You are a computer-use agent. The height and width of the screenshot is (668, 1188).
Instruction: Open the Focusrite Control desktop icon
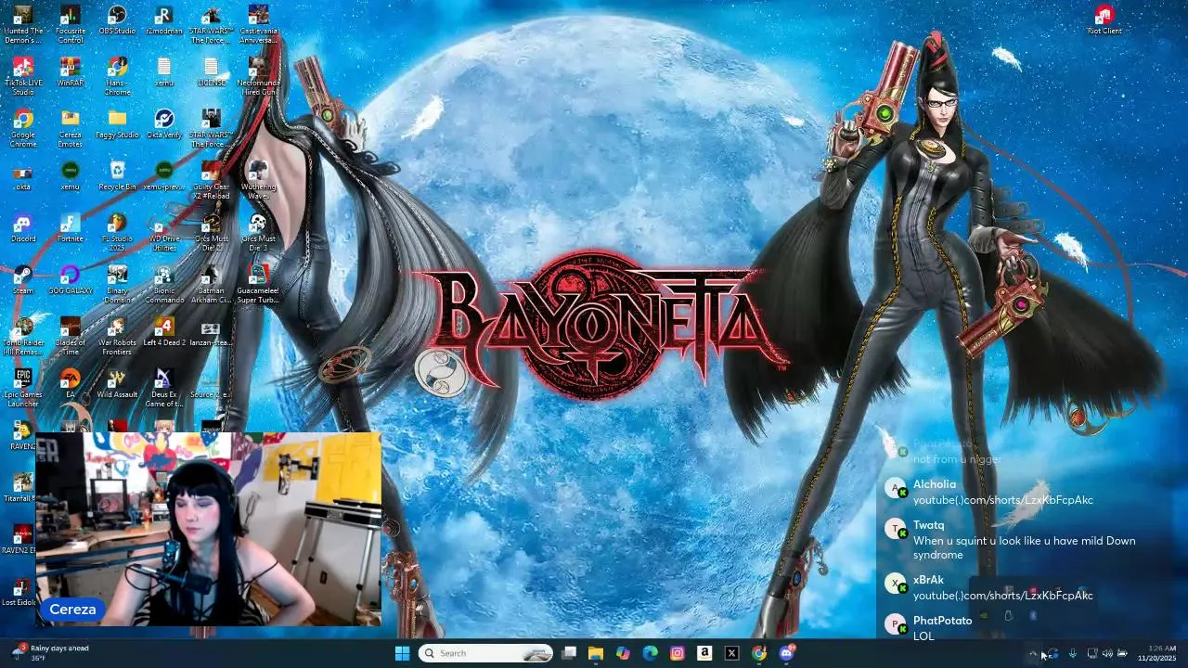pyautogui.click(x=71, y=24)
